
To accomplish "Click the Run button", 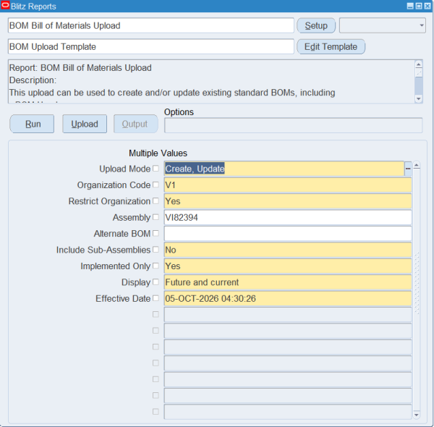I will point(32,124).
